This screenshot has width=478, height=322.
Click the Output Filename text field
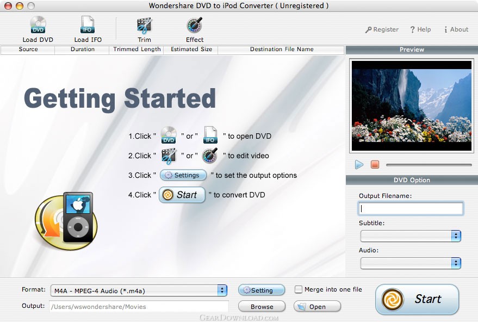click(411, 208)
